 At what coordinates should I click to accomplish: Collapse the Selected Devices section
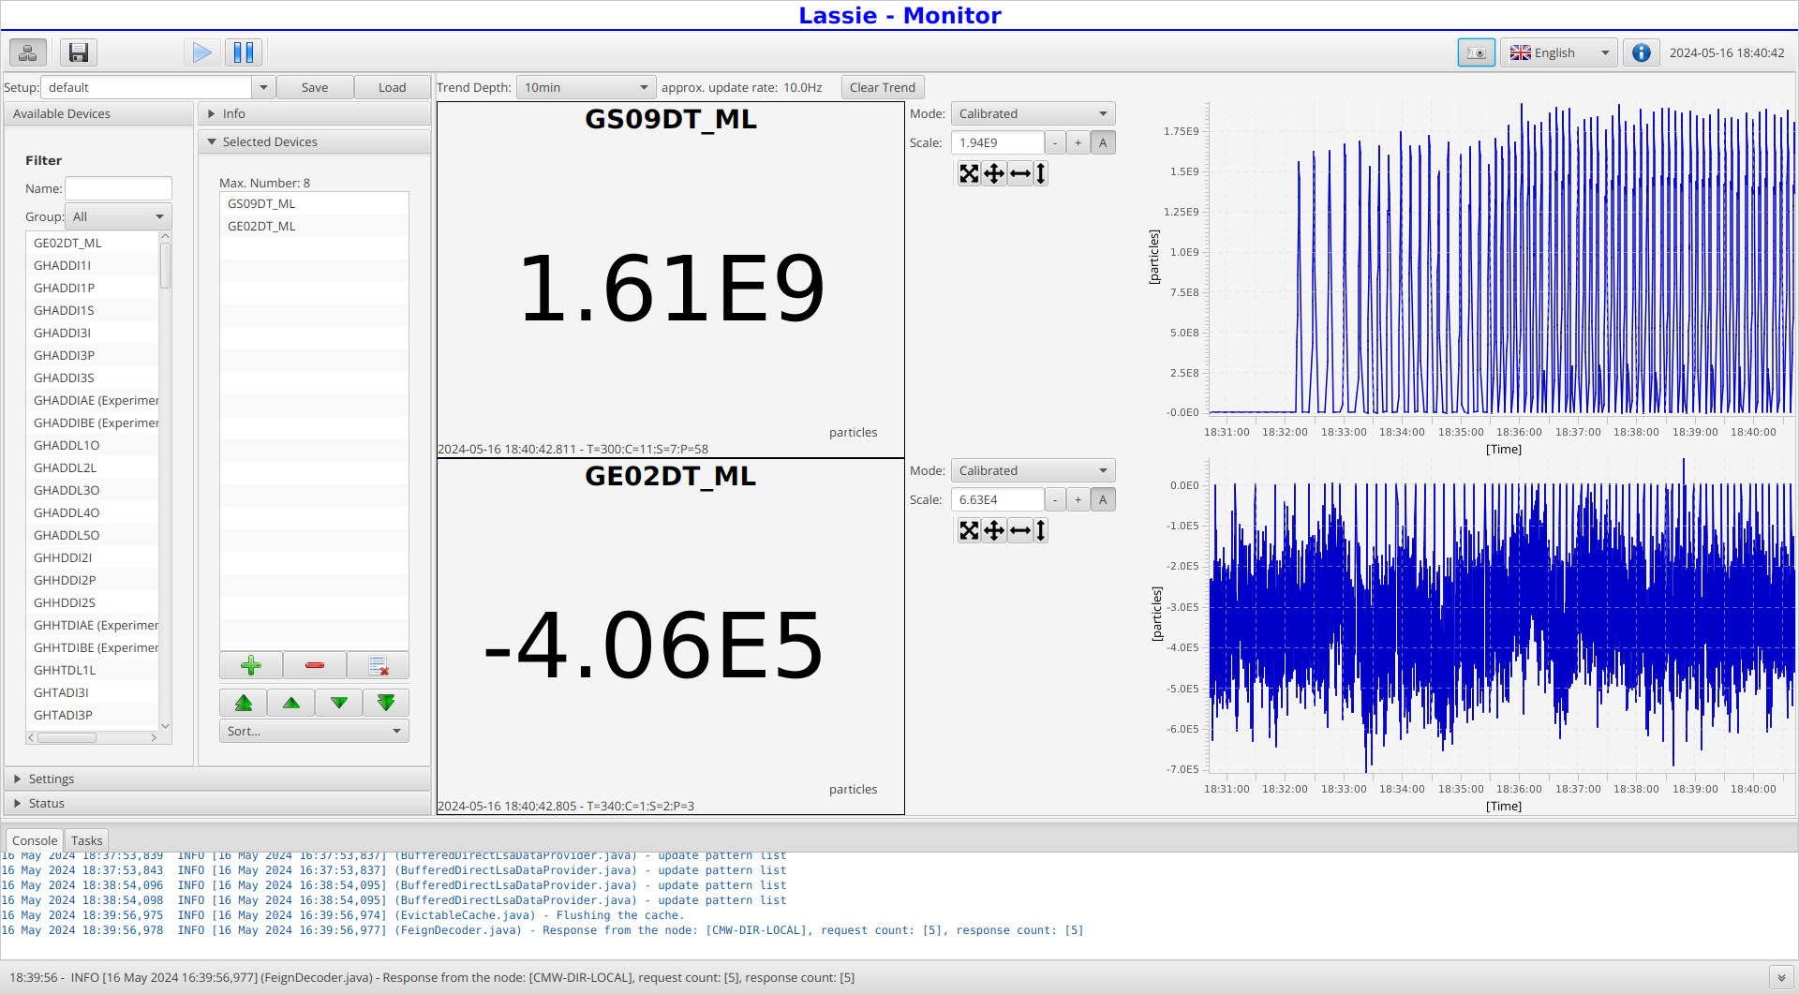[x=314, y=141]
